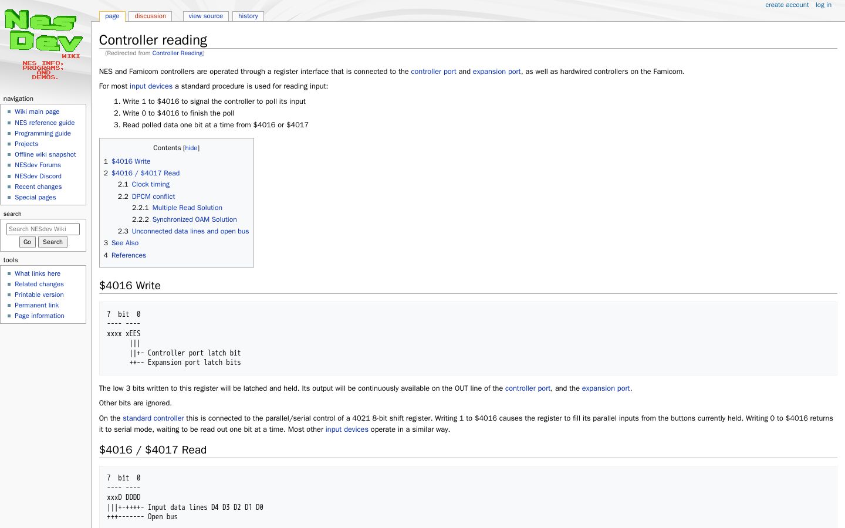The width and height of the screenshot is (845, 528).
Task: Open What links here tool
Action: coord(38,273)
